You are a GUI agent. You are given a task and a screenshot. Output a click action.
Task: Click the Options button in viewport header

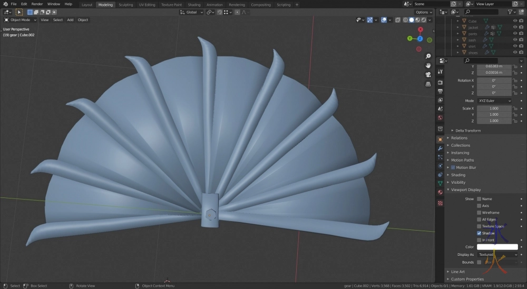[423, 12]
